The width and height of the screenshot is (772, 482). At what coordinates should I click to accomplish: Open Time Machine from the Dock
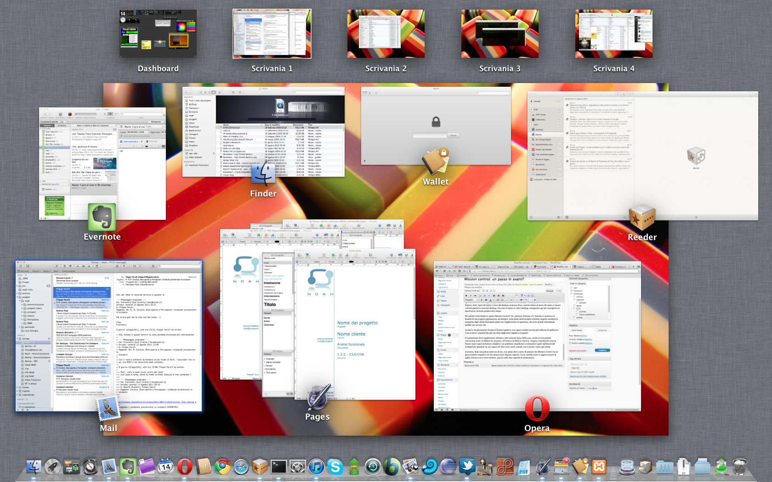pos(373,467)
